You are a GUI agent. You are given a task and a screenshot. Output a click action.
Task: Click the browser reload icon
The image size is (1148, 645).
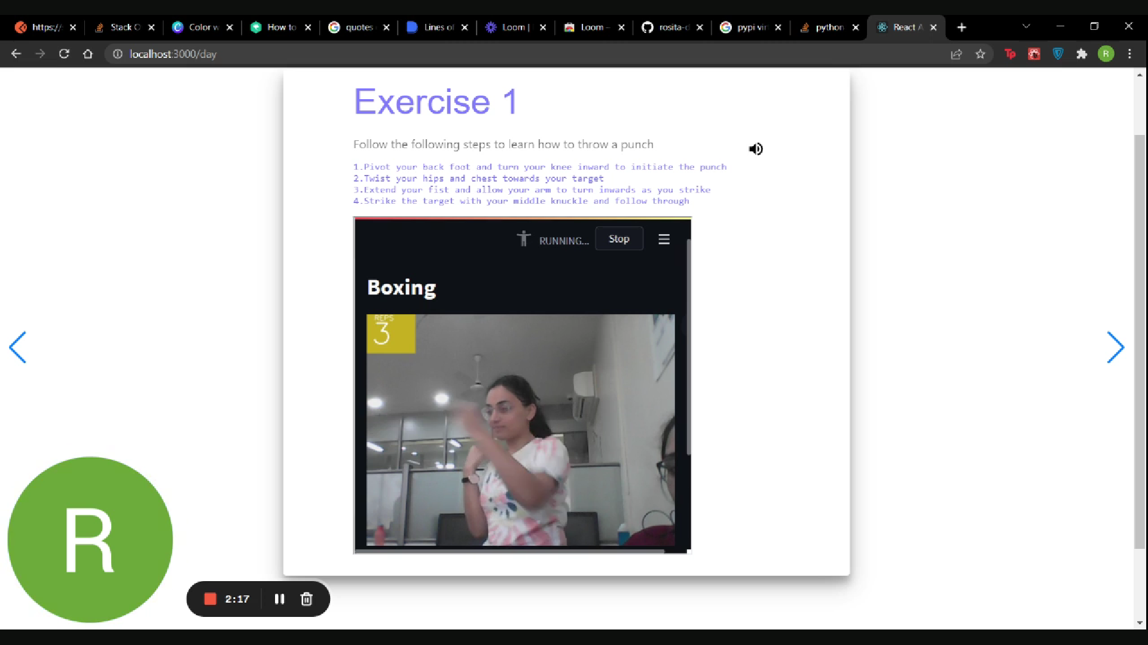[x=64, y=54]
